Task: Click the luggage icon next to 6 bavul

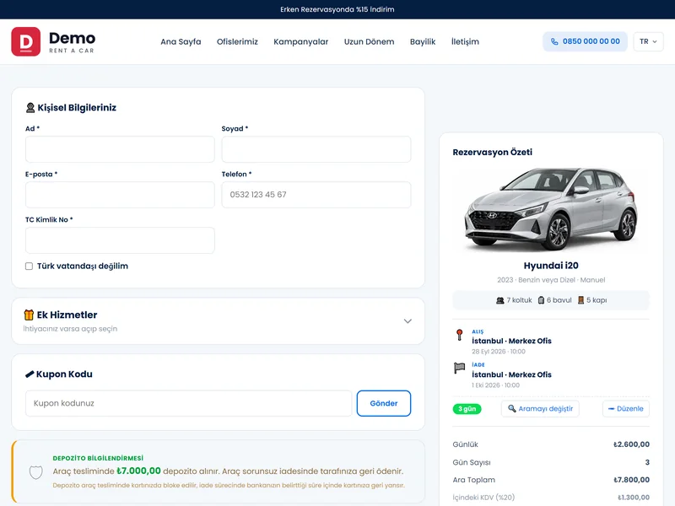Action: coord(541,300)
